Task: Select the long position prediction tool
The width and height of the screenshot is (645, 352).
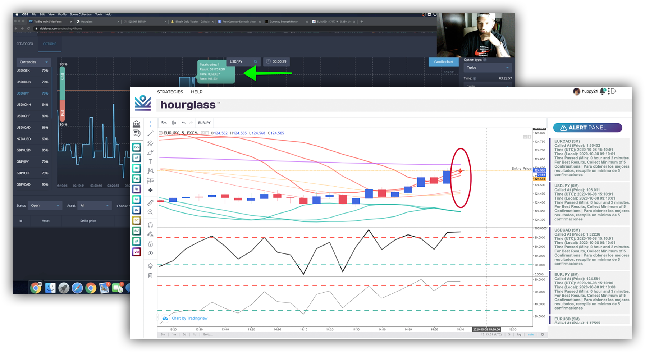Action: 151,180
